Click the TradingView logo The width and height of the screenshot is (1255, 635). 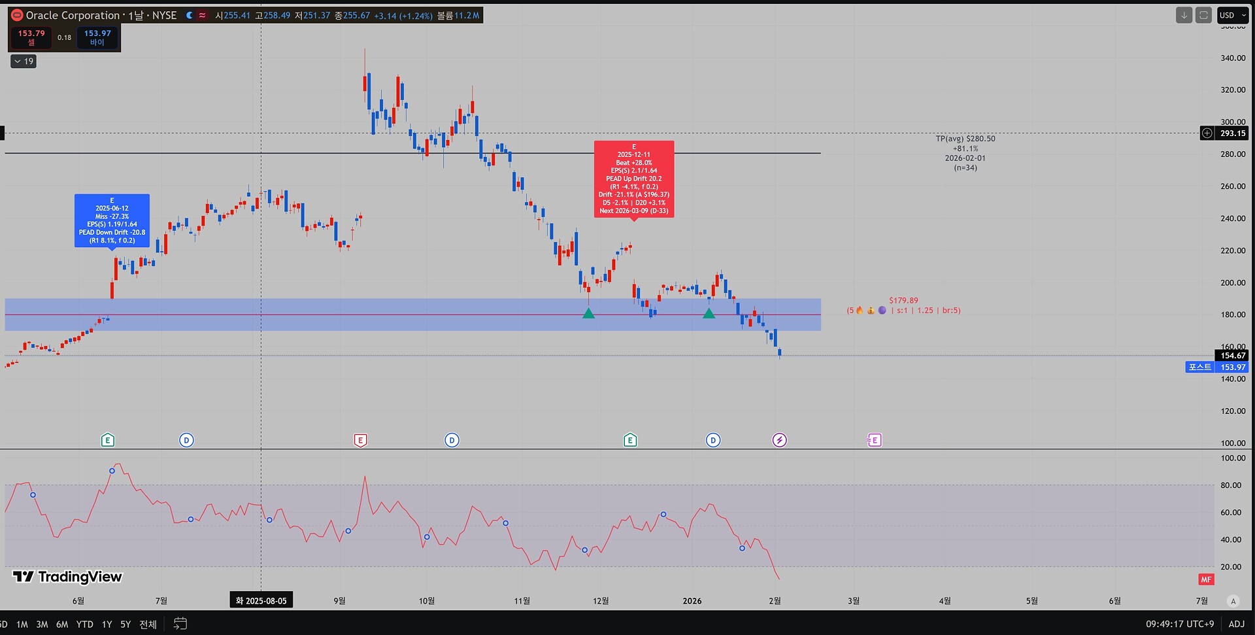click(x=67, y=577)
